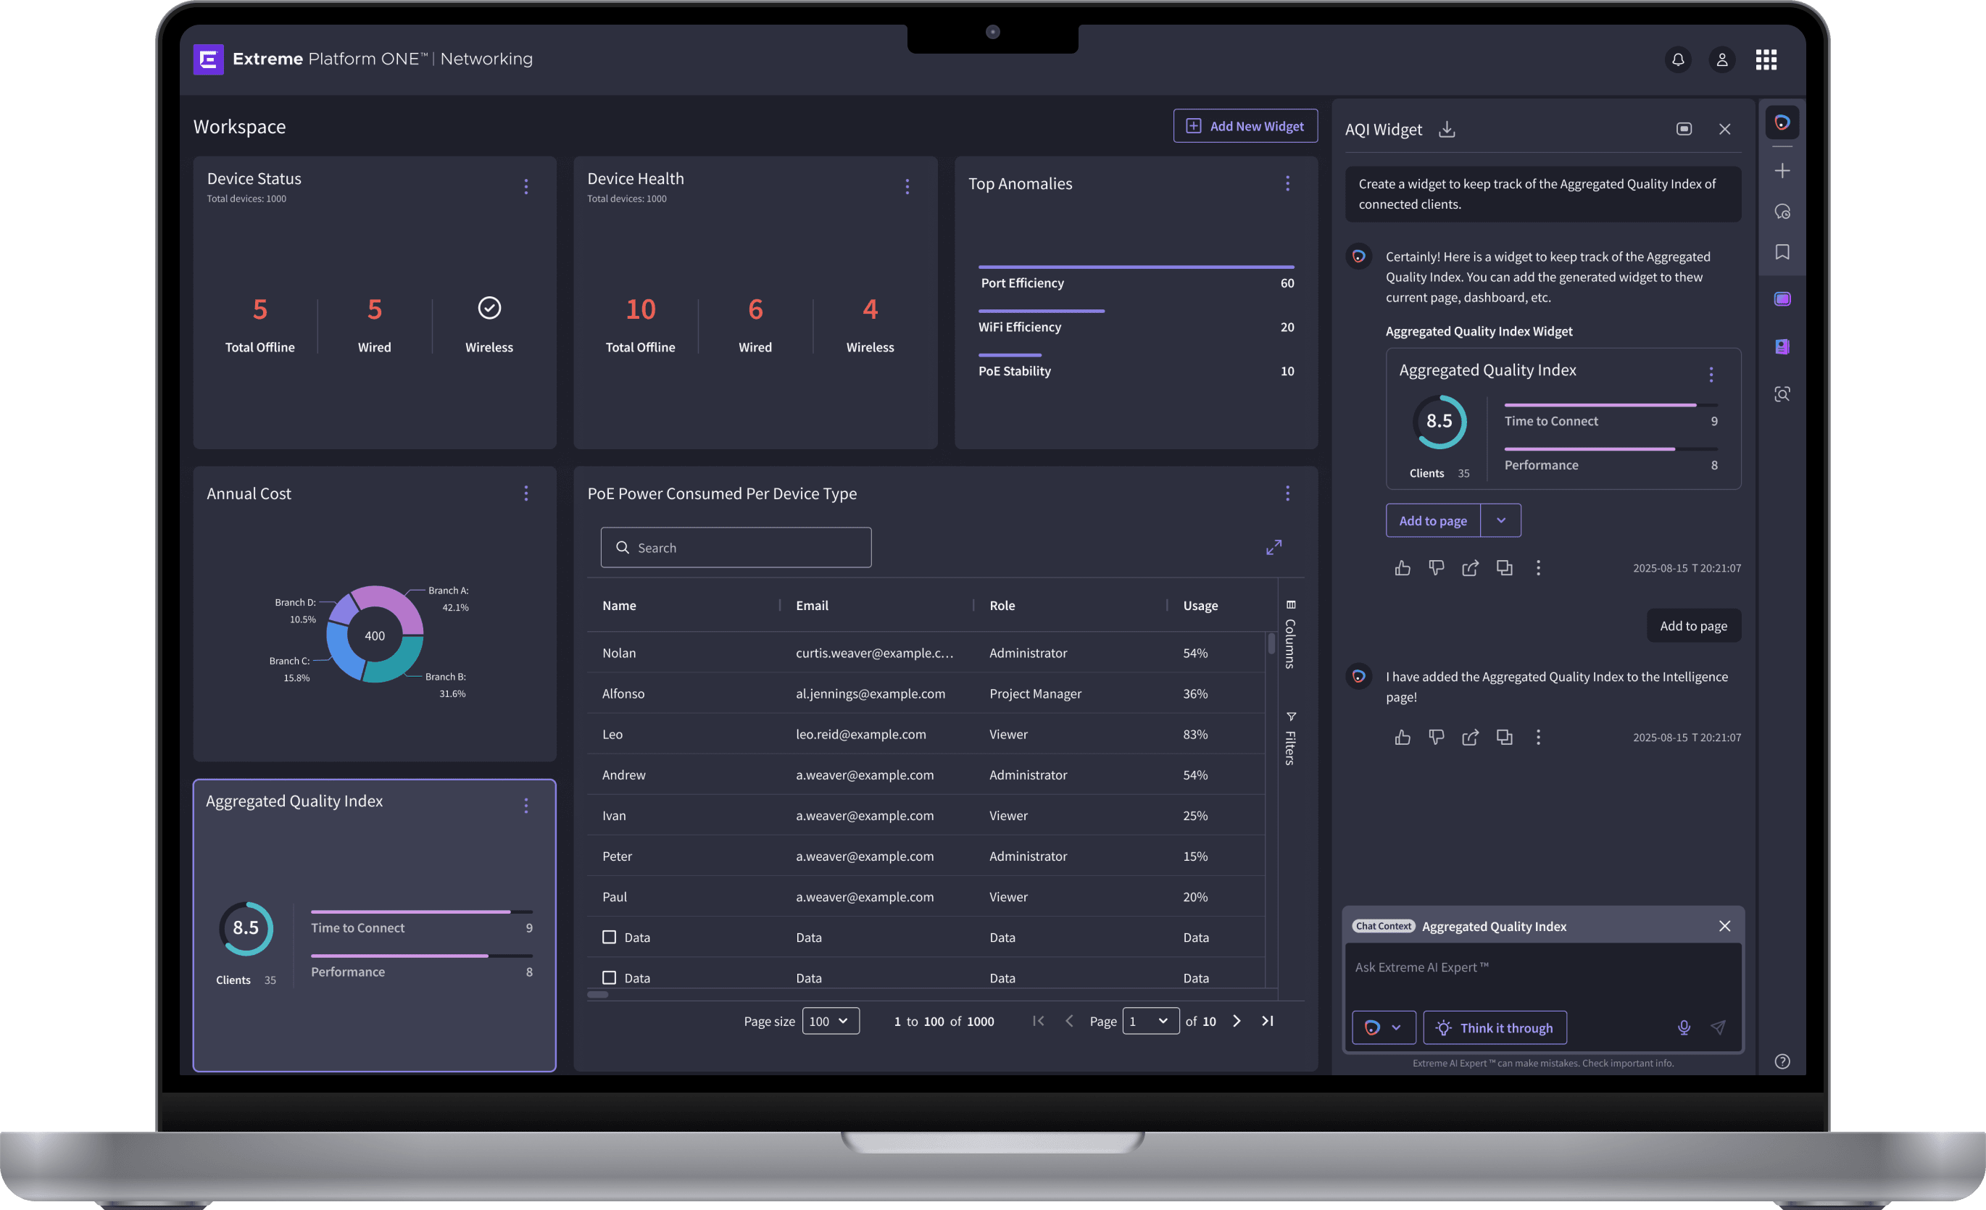The width and height of the screenshot is (1986, 1210).
Task: Open Device Status widget options menu
Action: pyautogui.click(x=526, y=187)
